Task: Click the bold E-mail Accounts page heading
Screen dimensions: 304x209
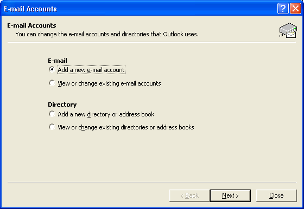Action: (31, 25)
